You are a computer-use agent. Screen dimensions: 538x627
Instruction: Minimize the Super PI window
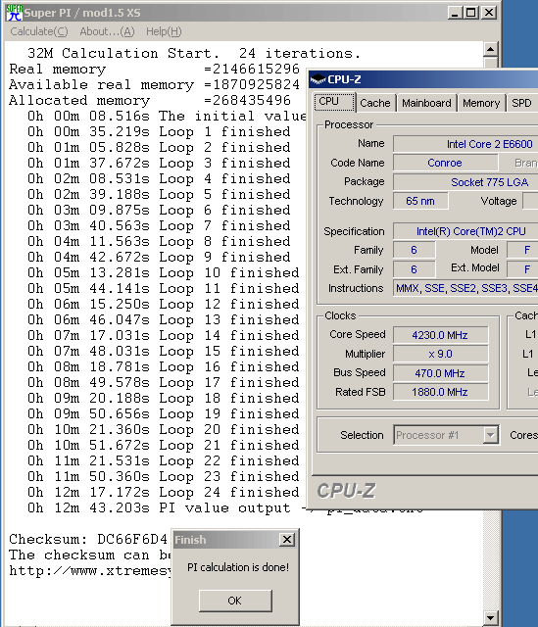click(454, 13)
